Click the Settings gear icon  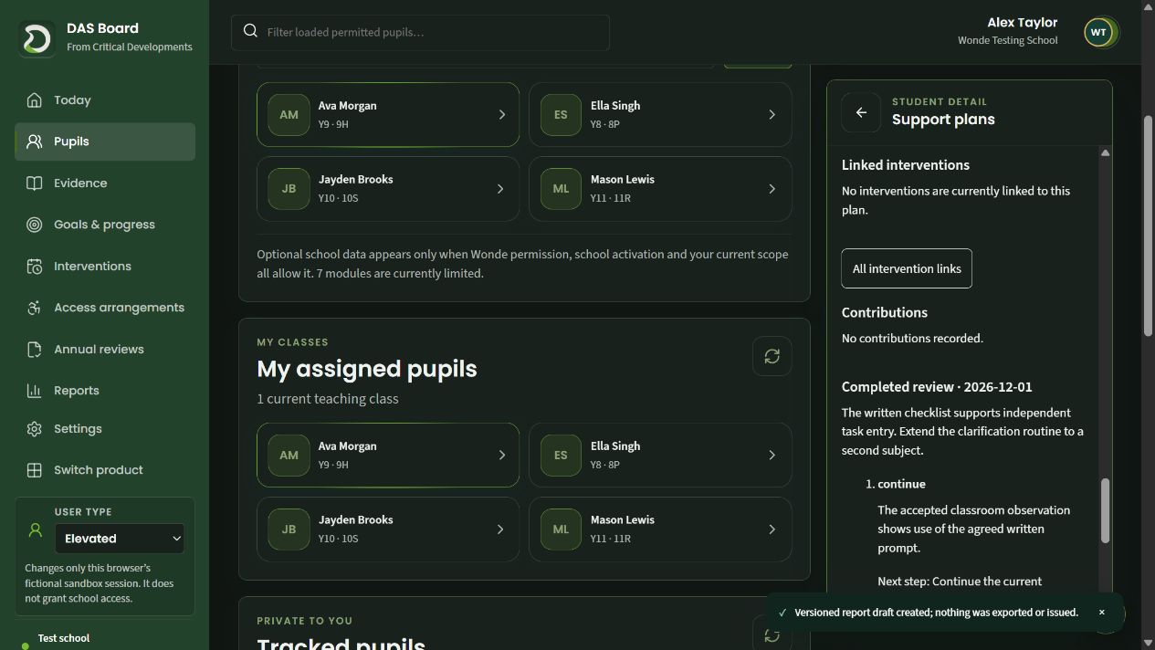[35, 428]
